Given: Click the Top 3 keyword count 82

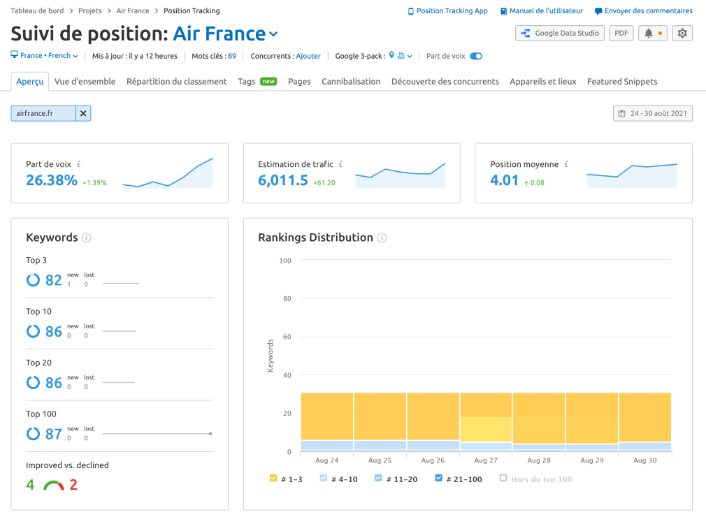Looking at the screenshot, I should (54, 280).
